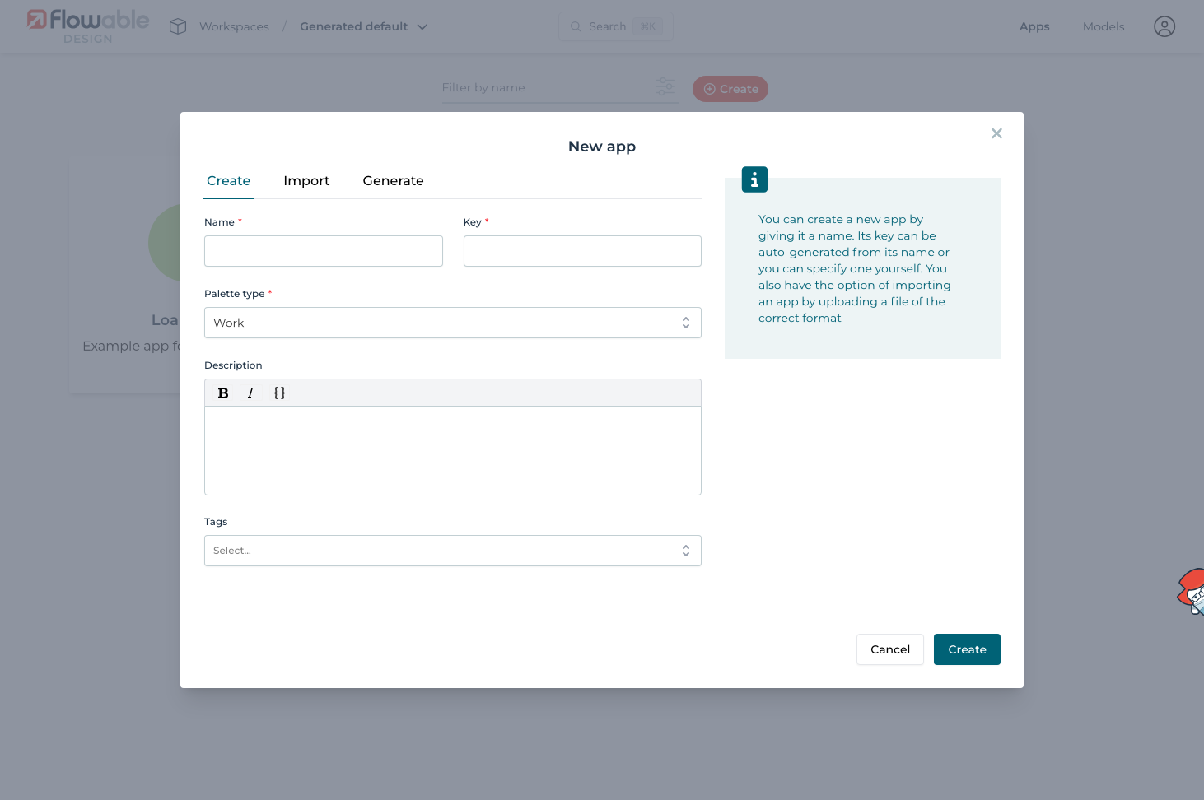The height and width of the screenshot is (800, 1204).
Task: Click the info icon in help panel
Action: tap(754, 179)
